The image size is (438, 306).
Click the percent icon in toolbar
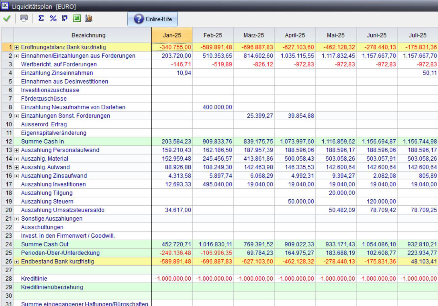click(53, 18)
